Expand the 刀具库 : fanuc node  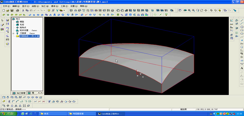click(x=13, y=33)
